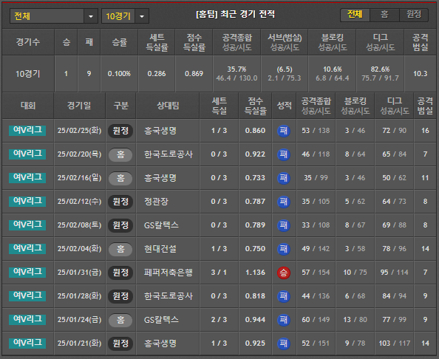Screen dimensions: 439x359
Task: Click 여V리그 badge for 25/01/21 match
Action: pos(27,343)
